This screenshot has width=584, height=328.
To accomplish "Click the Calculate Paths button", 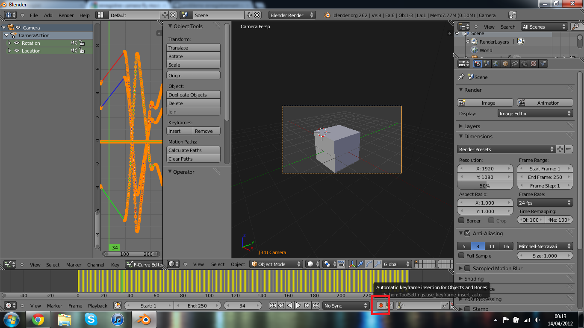I will [193, 150].
